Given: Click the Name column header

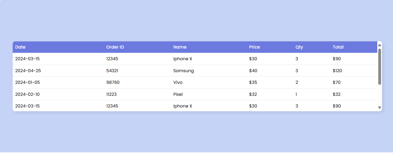Looking at the screenshot, I should (x=180, y=47).
